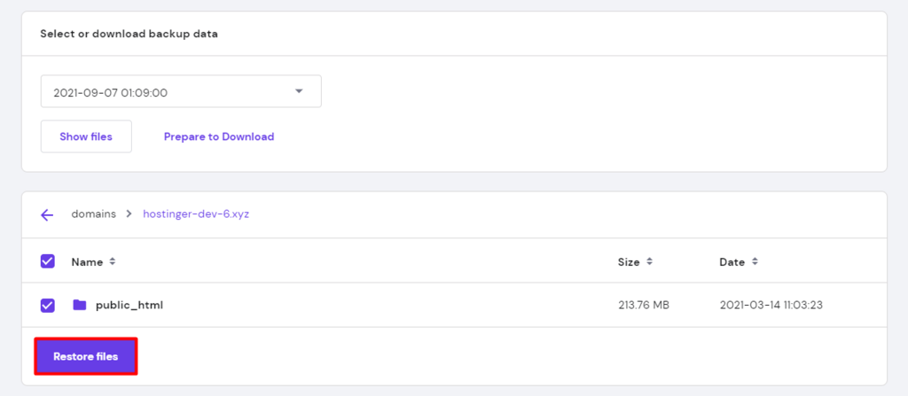908x396 pixels.
Task: Click the backup date dropdown arrow
Action: click(x=299, y=91)
